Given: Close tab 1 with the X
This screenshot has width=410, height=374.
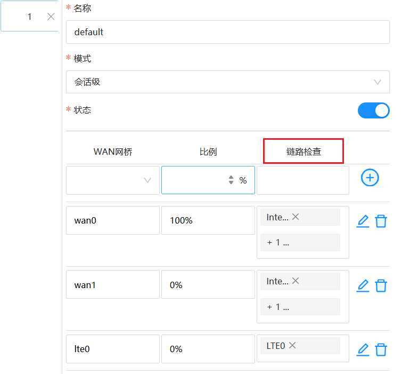Looking at the screenshot, I should point(51,17).
